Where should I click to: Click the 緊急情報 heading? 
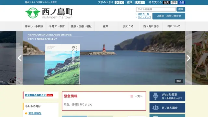tap(71, 96)
